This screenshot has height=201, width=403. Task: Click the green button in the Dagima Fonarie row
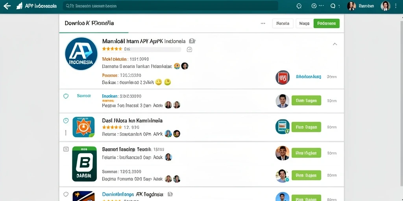pyautogui.click(x=306, y=175)
